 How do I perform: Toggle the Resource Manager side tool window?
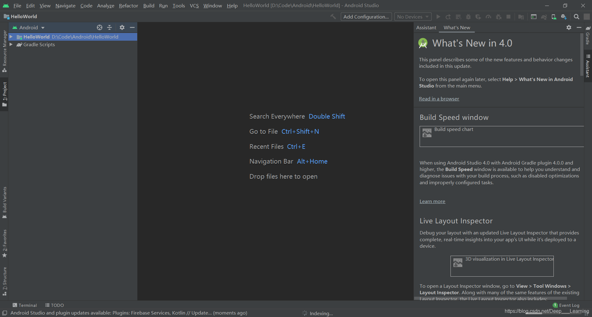point(4,51)
